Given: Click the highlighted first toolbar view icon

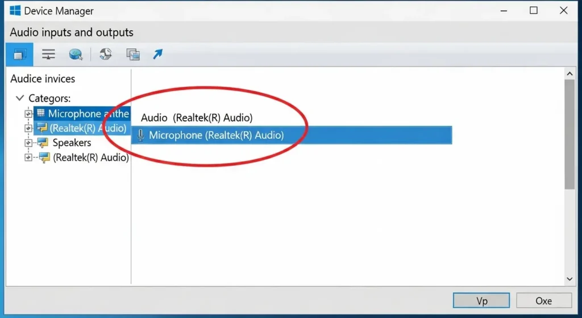Looking at the screenshot, I should coord(20,55).
